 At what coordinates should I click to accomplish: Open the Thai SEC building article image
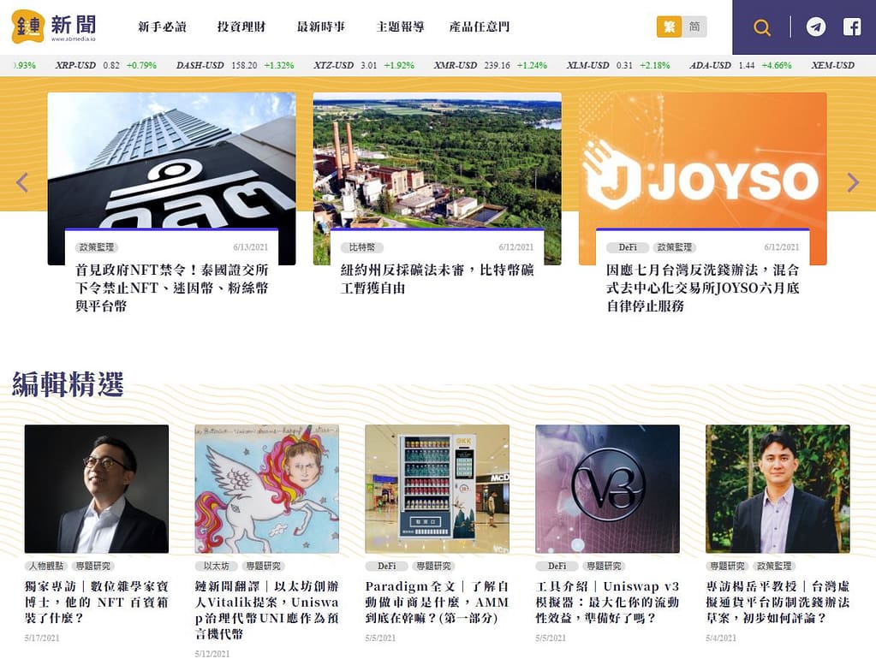tap(171, 161)
